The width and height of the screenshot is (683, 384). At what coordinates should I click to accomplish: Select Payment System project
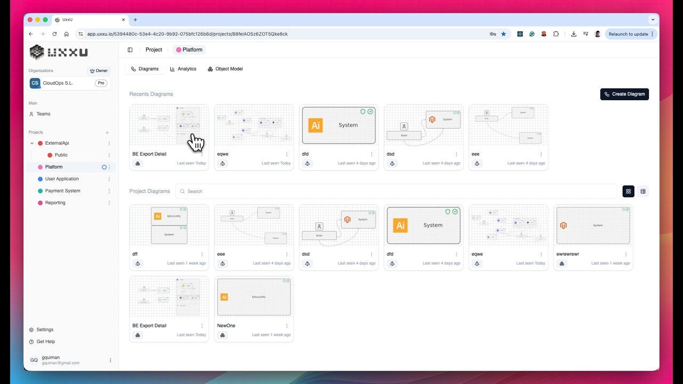62,191
